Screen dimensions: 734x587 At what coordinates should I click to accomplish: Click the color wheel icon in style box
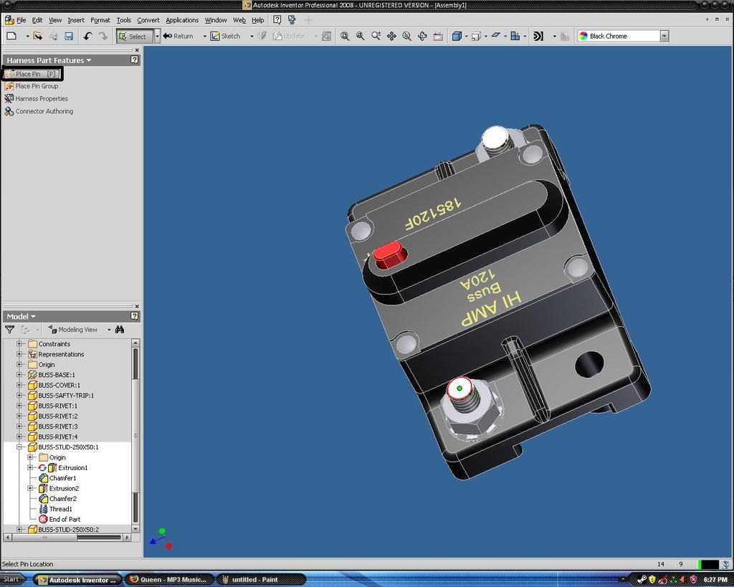coord(583,36)
